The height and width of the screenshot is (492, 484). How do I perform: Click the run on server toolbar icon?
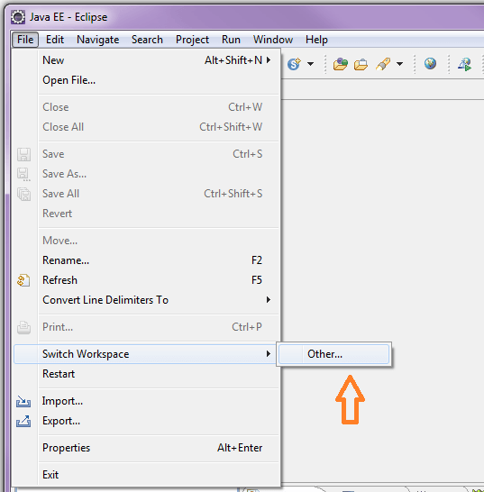(x=464, y=64)
